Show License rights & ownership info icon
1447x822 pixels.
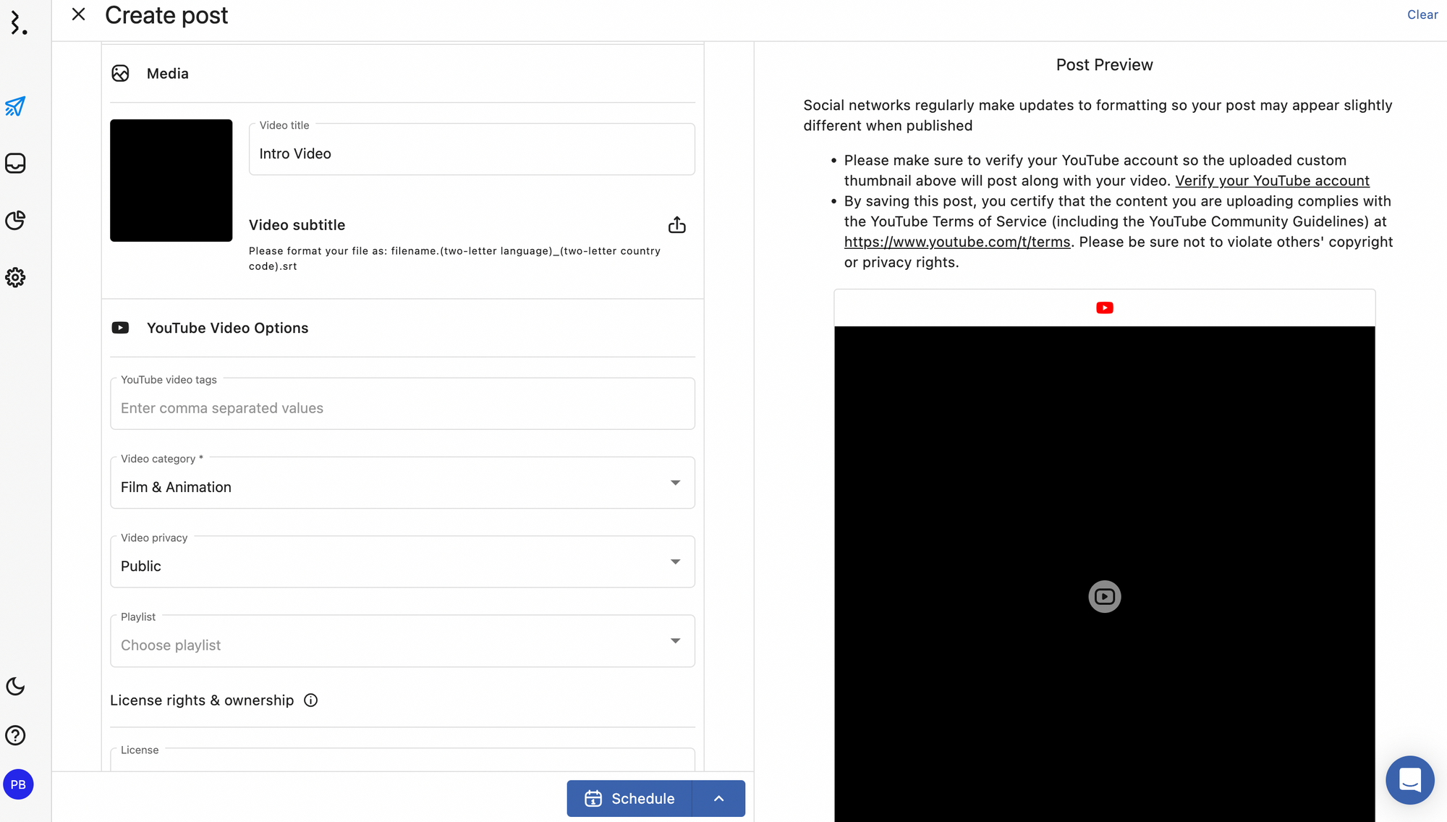coord(310,700)
